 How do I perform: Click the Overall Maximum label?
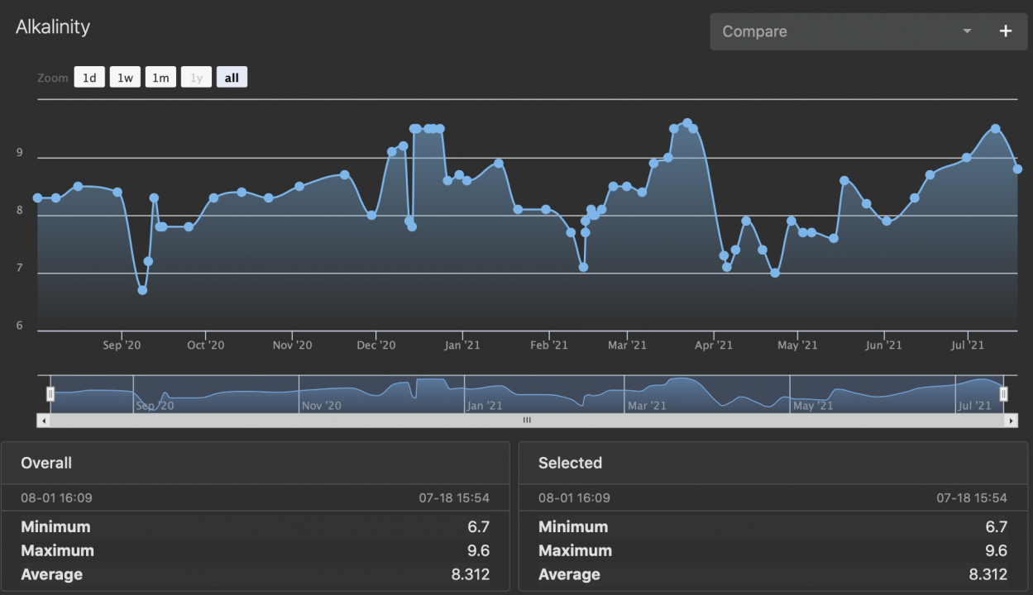click(57, 550)
